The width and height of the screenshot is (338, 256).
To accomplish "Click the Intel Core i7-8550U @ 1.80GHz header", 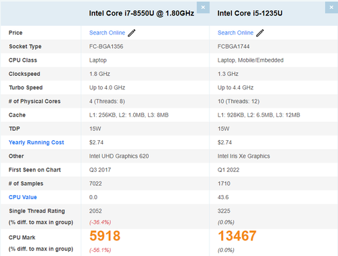I will coord(141,14).
